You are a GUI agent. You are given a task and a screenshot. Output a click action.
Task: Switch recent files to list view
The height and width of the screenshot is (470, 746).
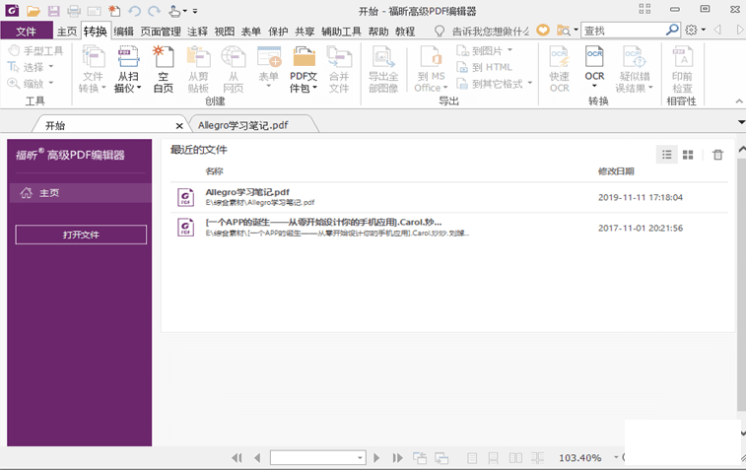pyautogui.click(x=667, y=155)
